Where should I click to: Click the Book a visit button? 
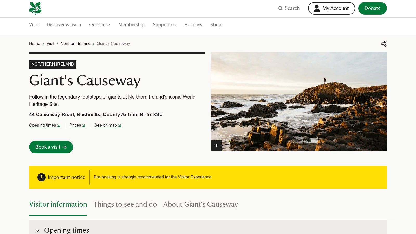[51, 147]
